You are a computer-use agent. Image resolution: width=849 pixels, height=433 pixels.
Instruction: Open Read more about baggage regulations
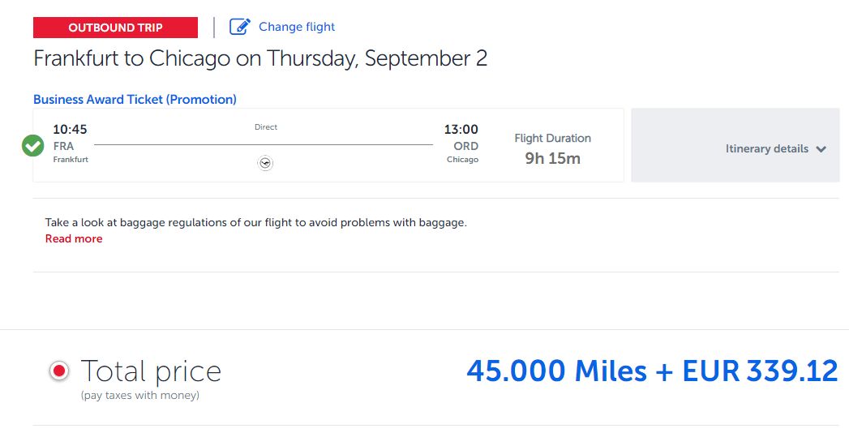74,239
